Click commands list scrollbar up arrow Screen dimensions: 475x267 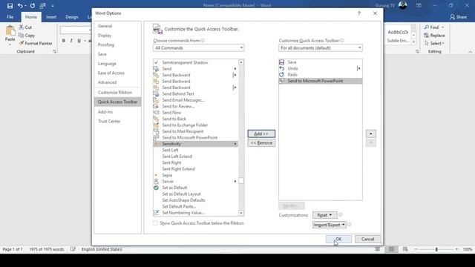coord(241,62)
